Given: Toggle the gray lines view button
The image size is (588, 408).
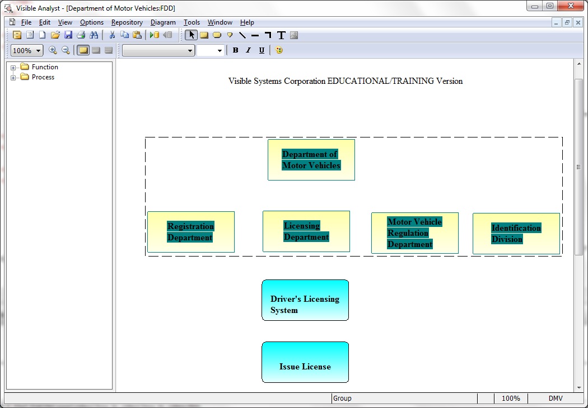Looking at the screenshot, I should 109,50.
